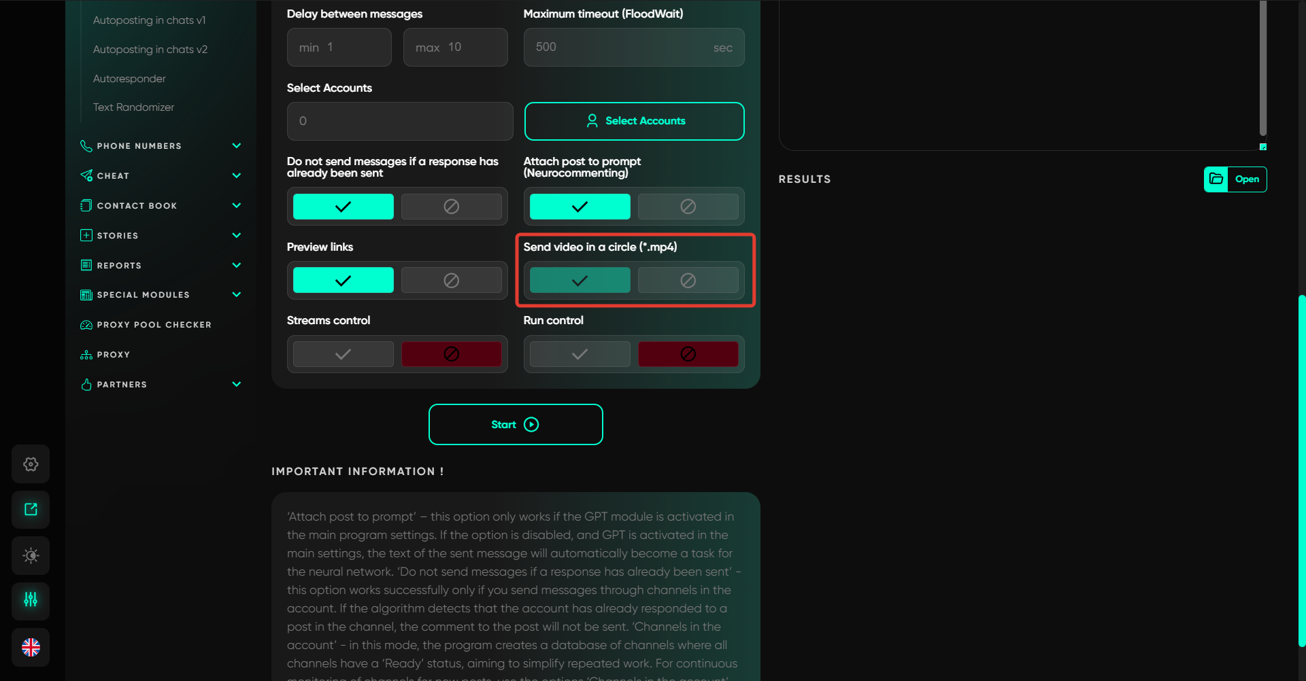The height and width of the screenshot is (681, 1306).
Task: Click the Select Accounts button
Action: 634,121
